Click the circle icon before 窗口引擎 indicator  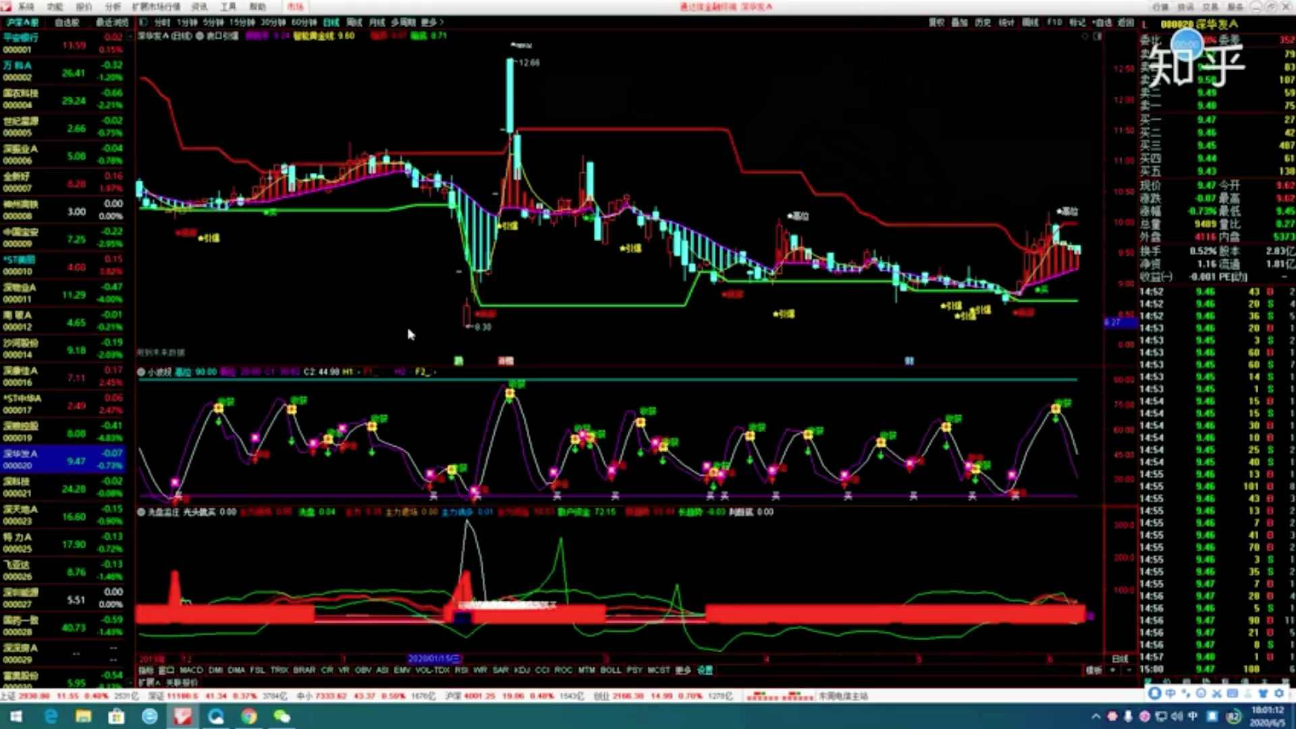(200, 36)
